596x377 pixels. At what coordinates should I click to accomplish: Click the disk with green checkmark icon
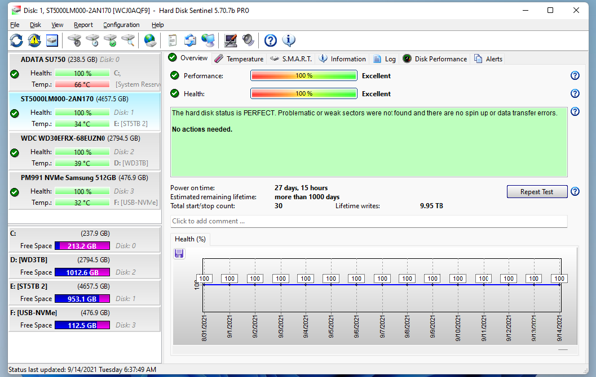pyautogui.click(x=111, y=41)
